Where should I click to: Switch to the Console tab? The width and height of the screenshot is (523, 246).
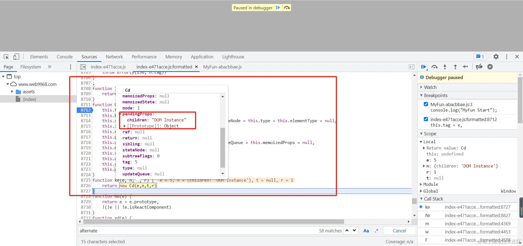click(65, 57)
